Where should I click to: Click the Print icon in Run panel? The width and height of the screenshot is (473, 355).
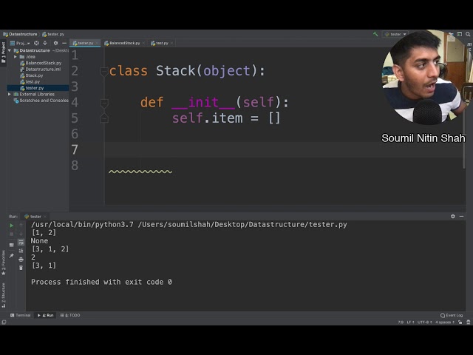coord(21,260)
